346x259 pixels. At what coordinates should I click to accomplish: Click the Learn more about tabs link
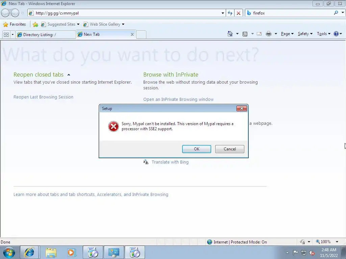[x=91, y=195]
